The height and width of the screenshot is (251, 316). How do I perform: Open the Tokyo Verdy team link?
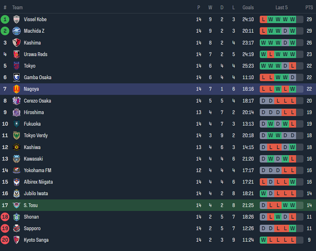tap(36, 135)
